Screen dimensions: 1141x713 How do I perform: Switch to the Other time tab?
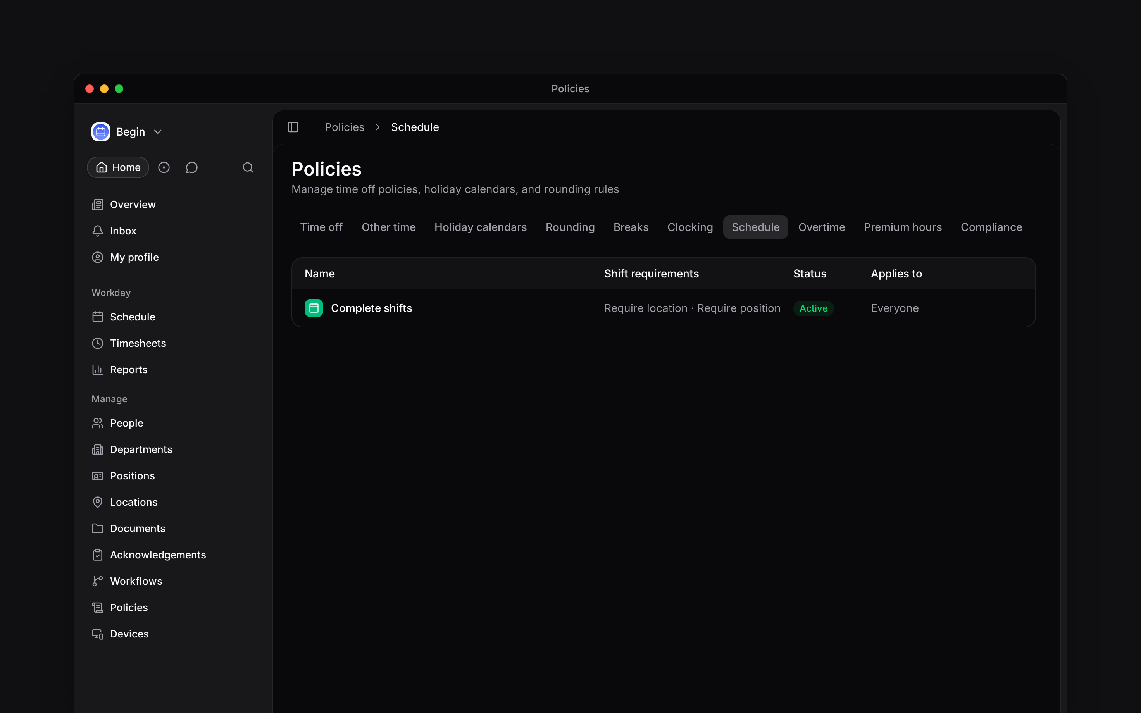pyautogui.click(x=388, y=227)
